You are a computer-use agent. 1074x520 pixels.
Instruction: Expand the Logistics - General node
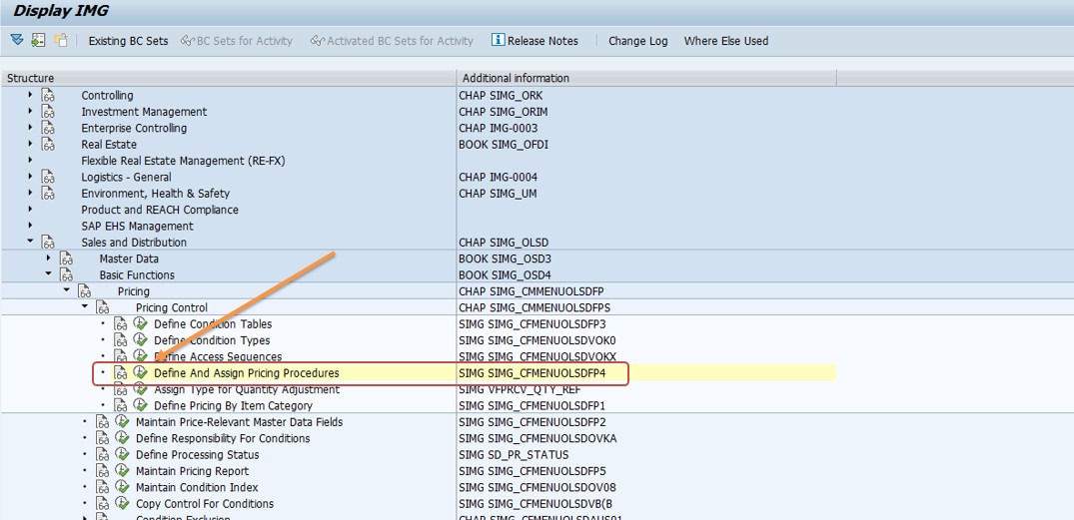point(30,178)
